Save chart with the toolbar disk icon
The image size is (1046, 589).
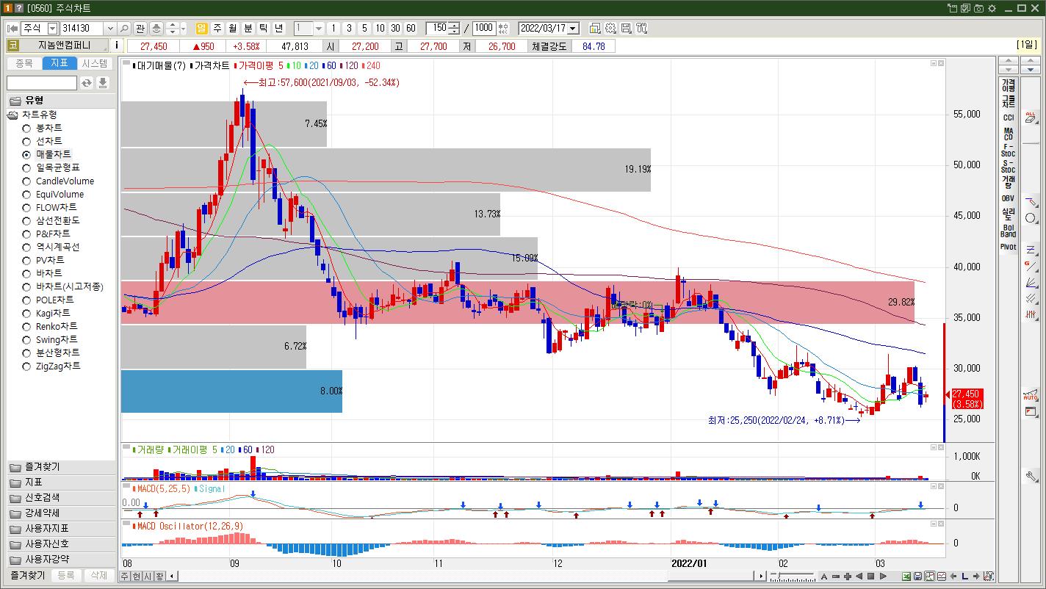click(x=626, y=29)
